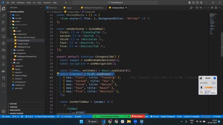Close the CategoryTab.js tab
Image resolution: width=223 pixels, height=125 pixels.
126,8
